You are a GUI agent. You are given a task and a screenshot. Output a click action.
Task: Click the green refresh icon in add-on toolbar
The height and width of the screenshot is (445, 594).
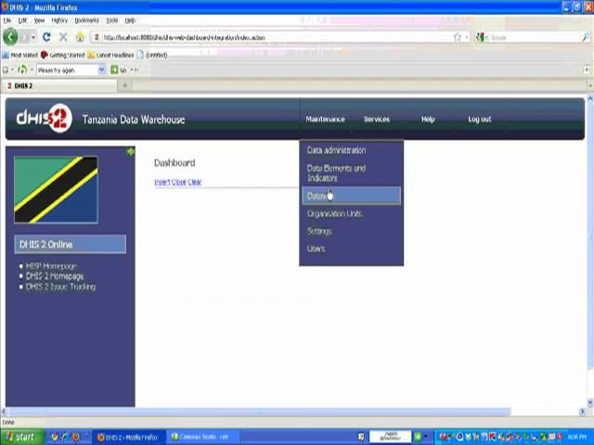coord(22,70)
